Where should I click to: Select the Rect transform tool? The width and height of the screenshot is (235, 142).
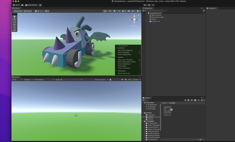15,28
